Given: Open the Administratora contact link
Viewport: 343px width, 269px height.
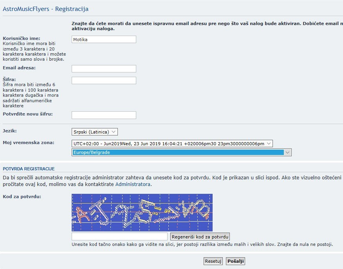Looking at the screenshot, I should (133, 184).
